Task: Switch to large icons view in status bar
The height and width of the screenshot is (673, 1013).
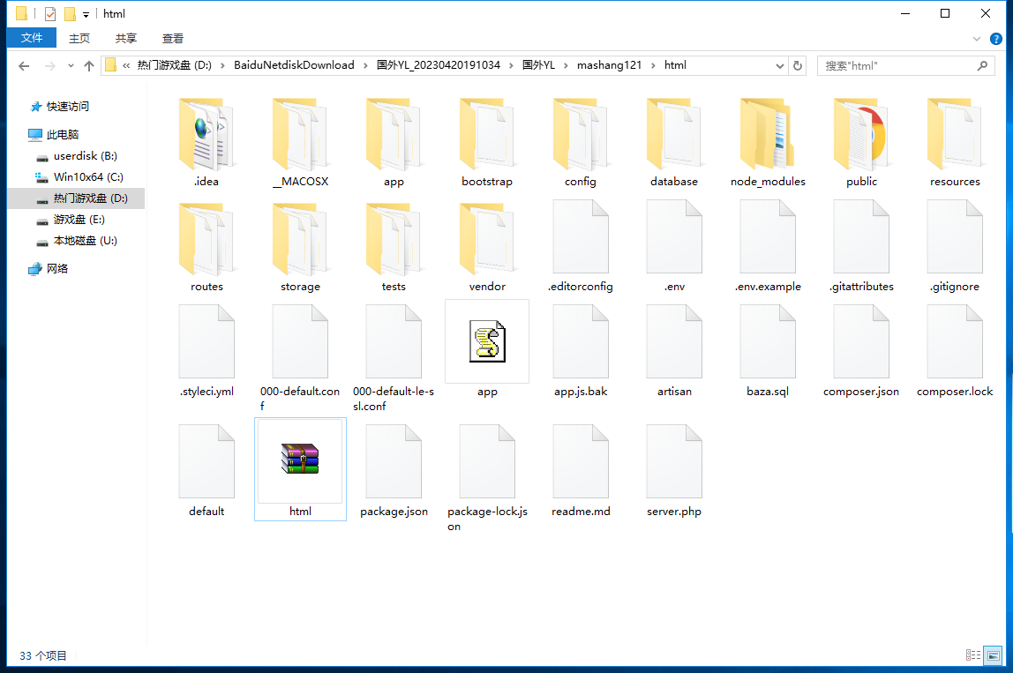Action: pos(994,655)
